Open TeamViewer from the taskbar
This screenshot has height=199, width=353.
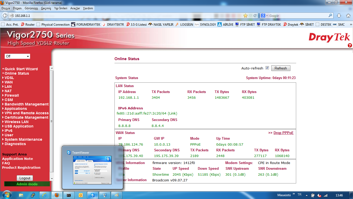coord(93,195)
